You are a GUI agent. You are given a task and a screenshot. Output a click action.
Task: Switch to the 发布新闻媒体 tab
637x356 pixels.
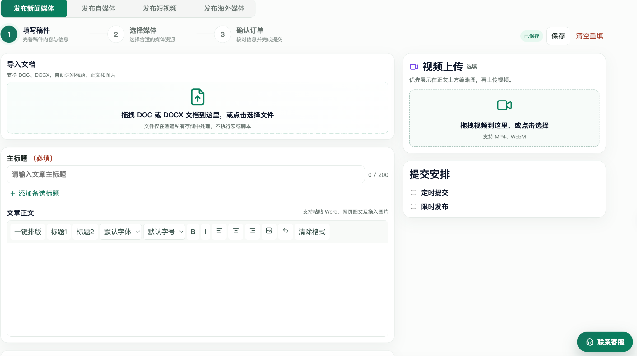(34, 8)
